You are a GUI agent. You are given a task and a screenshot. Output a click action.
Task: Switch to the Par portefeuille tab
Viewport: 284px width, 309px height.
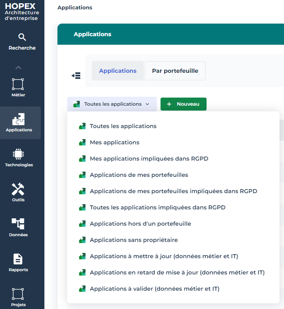coord(175,71)
